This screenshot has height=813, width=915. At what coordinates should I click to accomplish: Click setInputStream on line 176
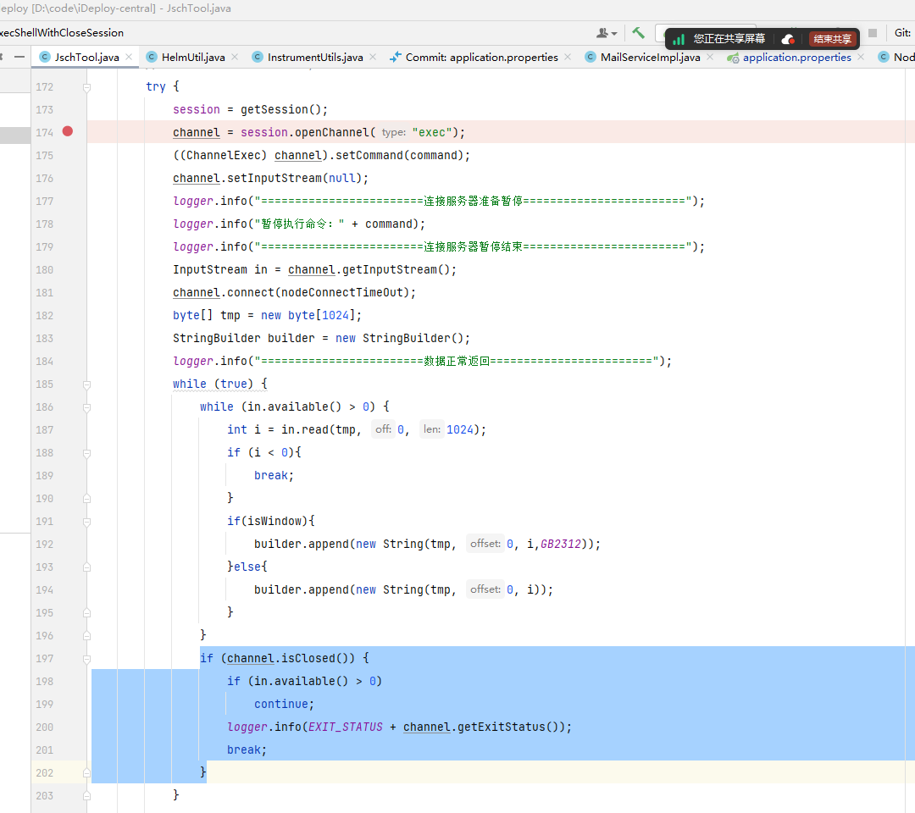pyautogui.click(x=274, y=178)
